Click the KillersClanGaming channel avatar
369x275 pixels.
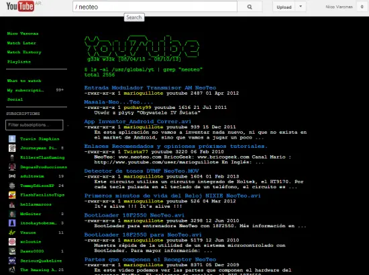click(x=12, y=157)
